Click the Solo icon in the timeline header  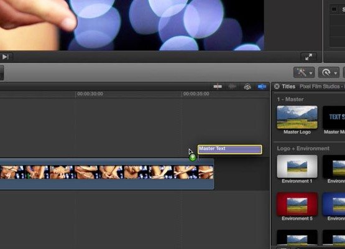click(247, 87)
